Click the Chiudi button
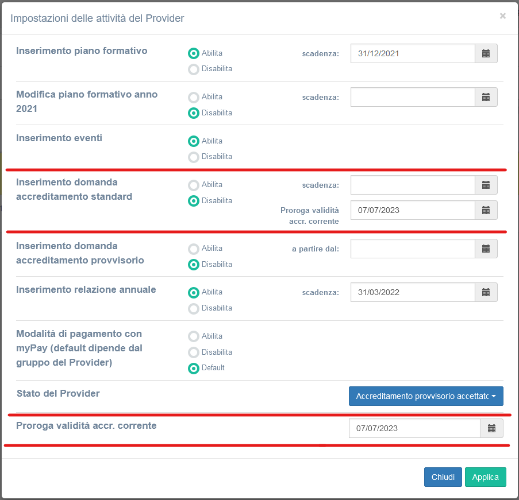519x500 pixels. point(443,477)
